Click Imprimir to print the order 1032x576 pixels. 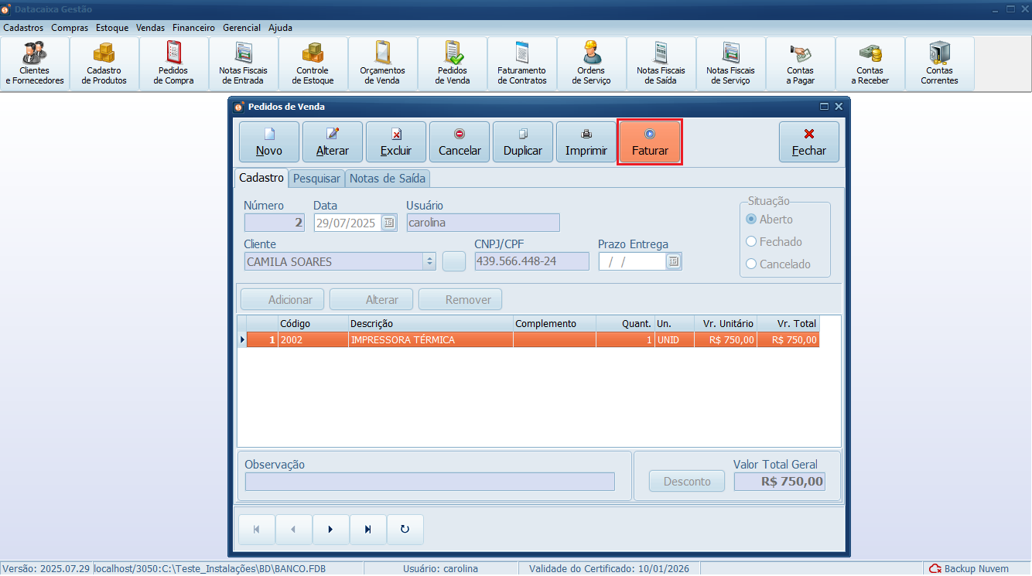tap(586, 142)
